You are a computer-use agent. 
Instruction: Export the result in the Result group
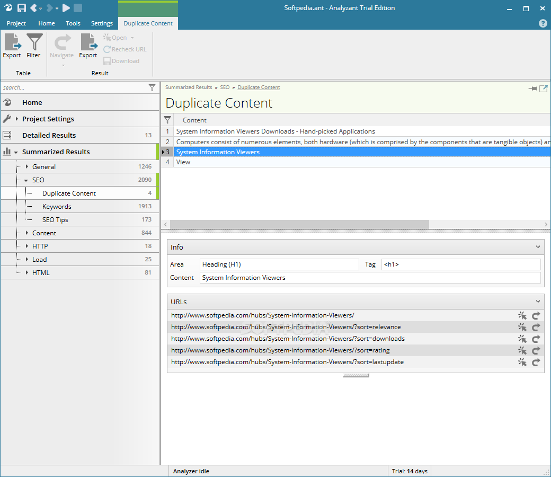pos(88,46)
